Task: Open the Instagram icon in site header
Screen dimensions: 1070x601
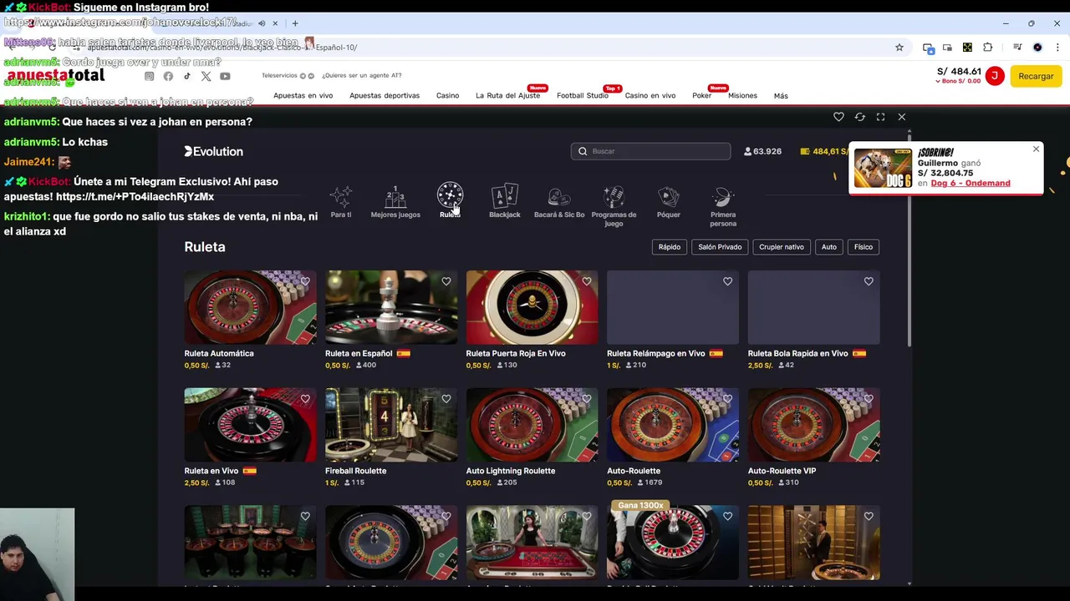Action: [x=149, y=76]
